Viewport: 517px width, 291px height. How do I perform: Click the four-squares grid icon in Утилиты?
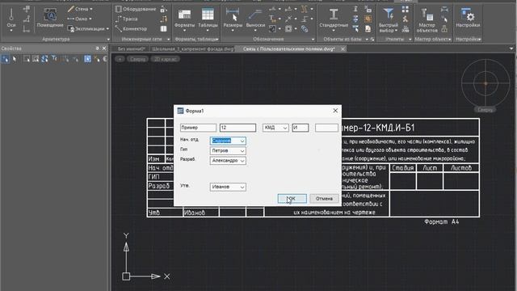[x=406, y=9]
